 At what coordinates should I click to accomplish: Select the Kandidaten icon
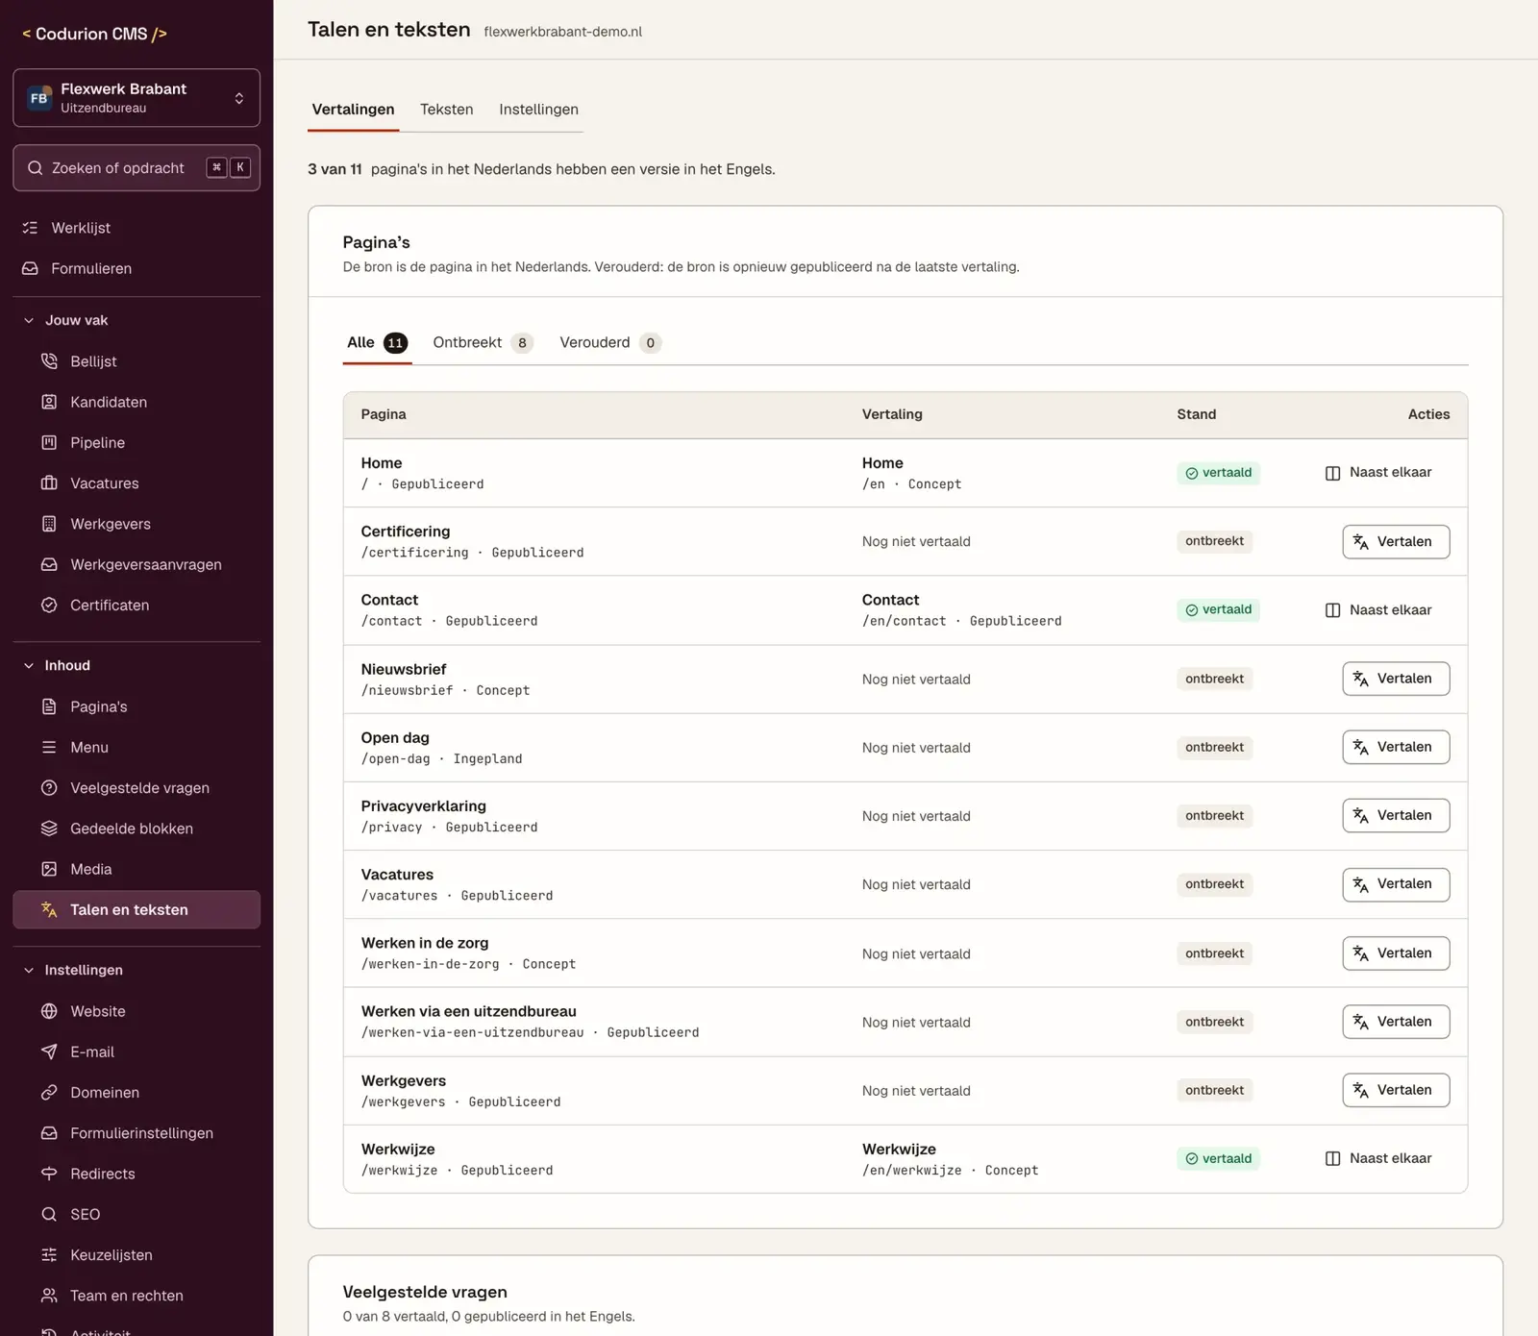point(49,402)
